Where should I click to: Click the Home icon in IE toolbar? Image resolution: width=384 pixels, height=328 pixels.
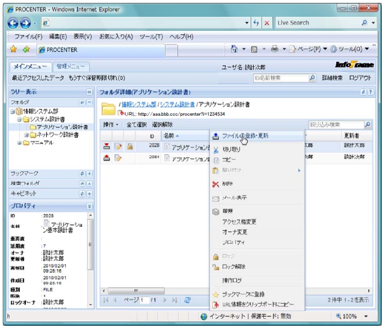tap(234, 49)
